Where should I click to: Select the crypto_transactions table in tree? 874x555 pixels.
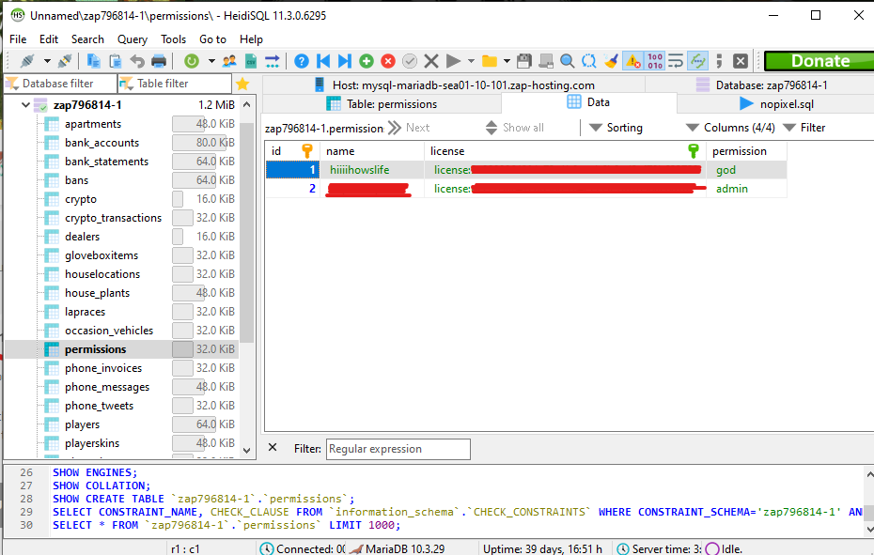pyautogui.click(x=113, y=218)
